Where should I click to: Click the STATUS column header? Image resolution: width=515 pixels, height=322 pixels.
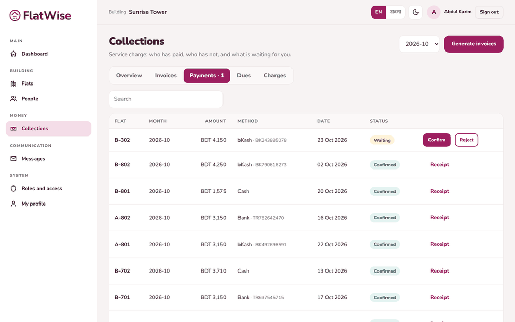click(x=379, y=121)
